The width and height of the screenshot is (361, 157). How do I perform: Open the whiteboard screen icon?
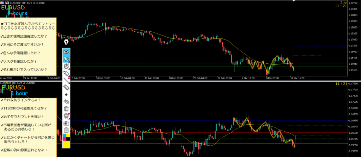pos(66,116)
